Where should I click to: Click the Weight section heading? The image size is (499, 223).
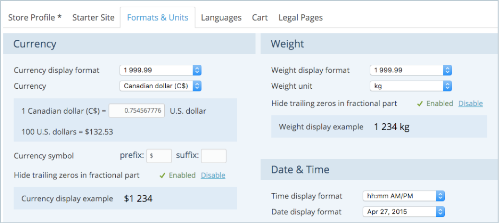[x=287, y=44]
